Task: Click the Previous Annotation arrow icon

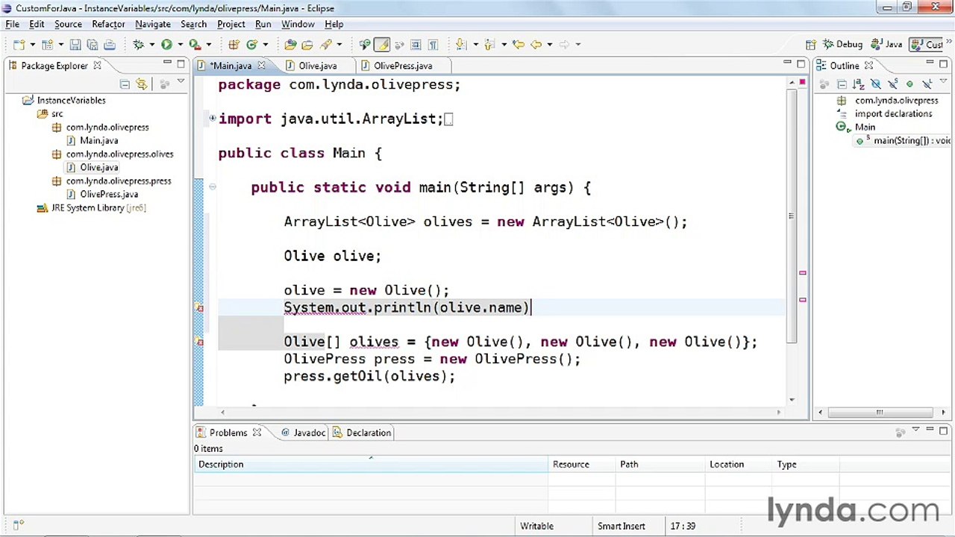Action: coord(489,45)
